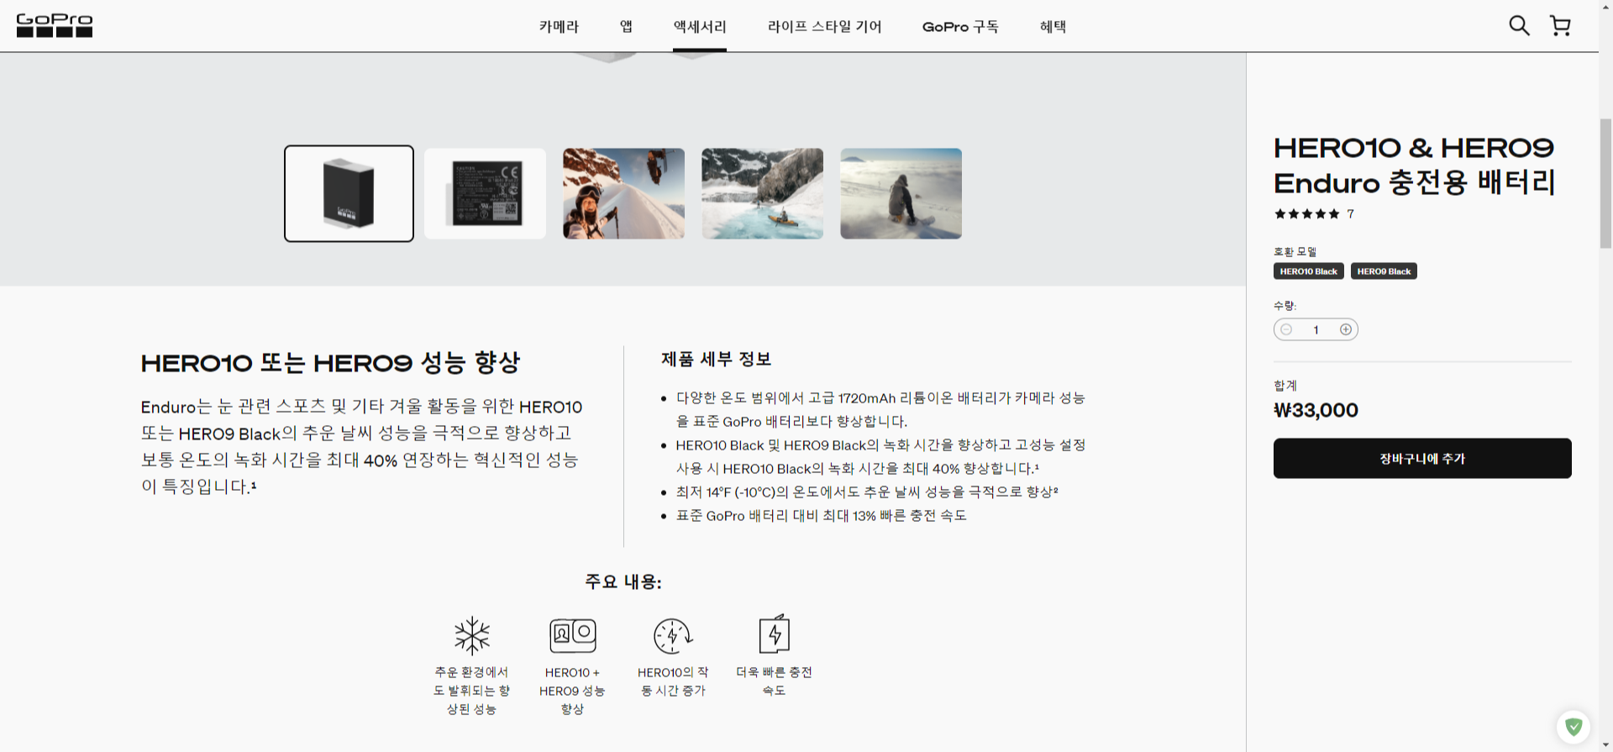Click the page vertical scrollbar thumb
Screen dimensions: 1613x752
point(1605,183)
